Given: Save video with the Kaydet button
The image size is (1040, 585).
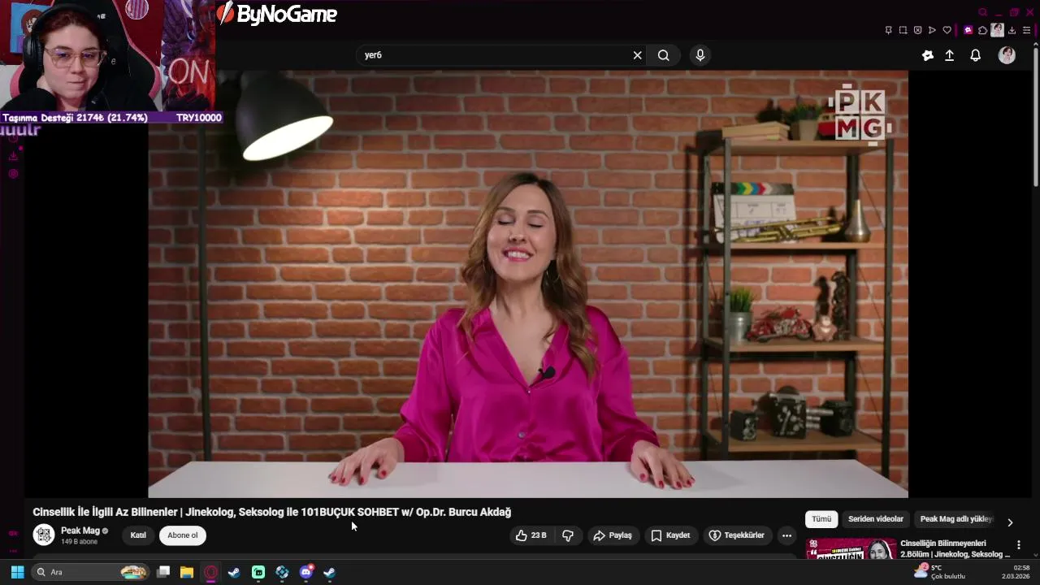Looking at the screenshot, I should [x=670, y=535].
